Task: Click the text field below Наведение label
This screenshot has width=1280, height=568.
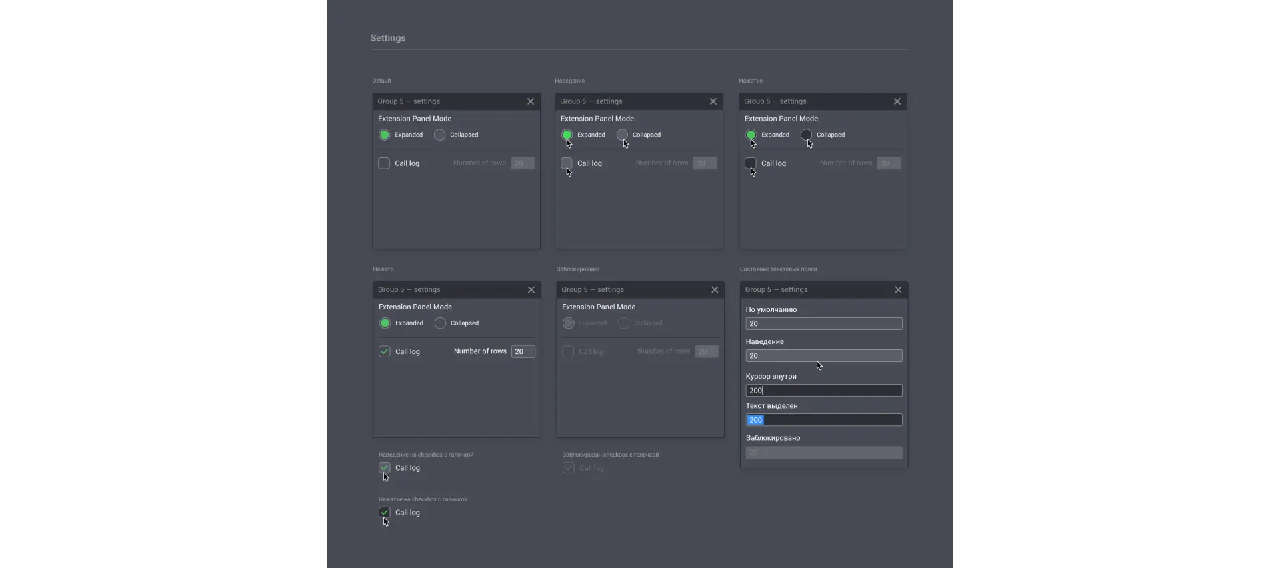Action: pyautogui.click(x=823, y=356)
